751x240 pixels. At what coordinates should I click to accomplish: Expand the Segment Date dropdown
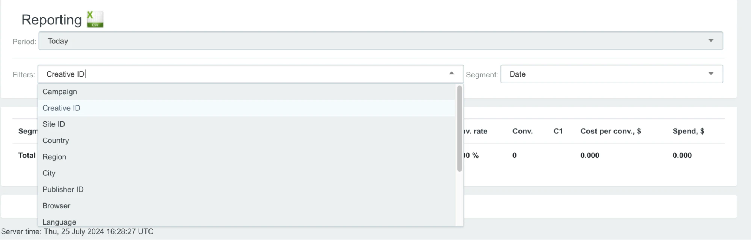(x=612, y=74)
